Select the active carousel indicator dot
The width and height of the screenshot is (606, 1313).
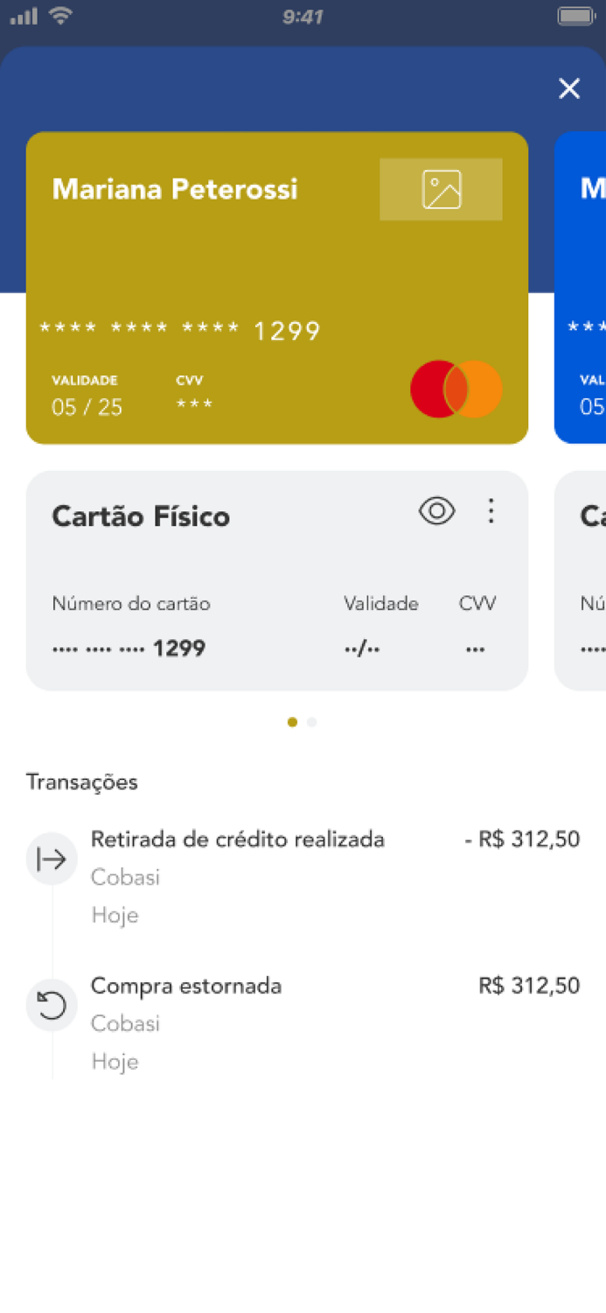pos(292,721)
